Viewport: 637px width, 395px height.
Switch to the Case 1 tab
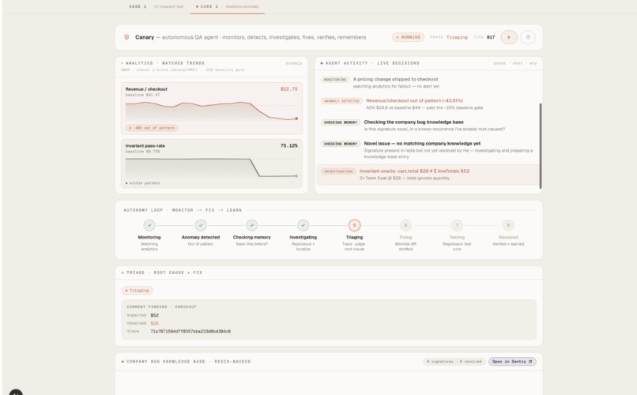click(x=156, y=6)
